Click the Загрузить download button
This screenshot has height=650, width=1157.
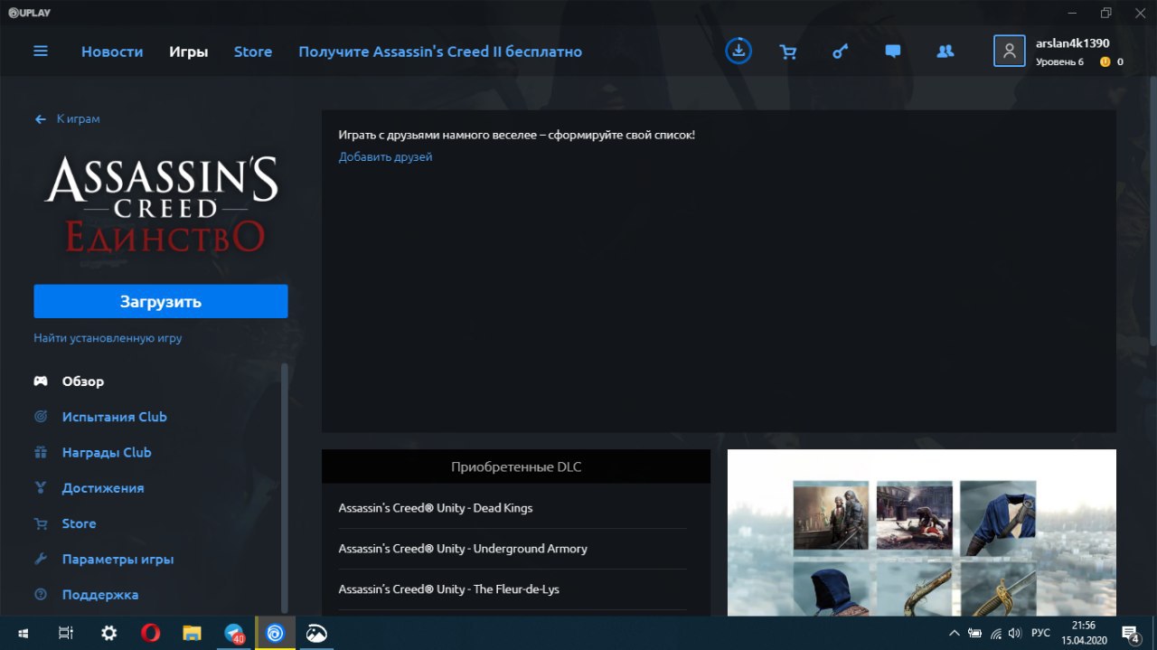(x=161, y=301)
